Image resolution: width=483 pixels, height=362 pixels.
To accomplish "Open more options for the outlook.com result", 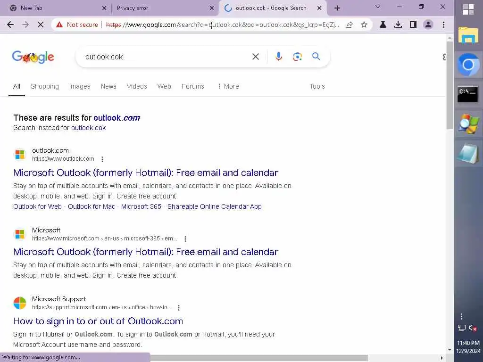I will (x=102, y=159).
